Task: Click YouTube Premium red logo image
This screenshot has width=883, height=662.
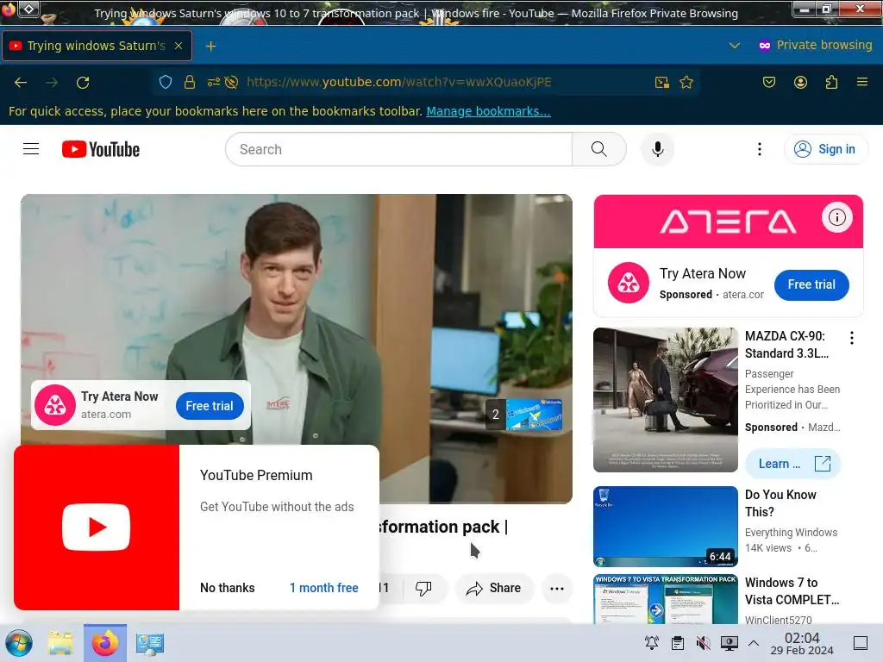Action: 97,528
